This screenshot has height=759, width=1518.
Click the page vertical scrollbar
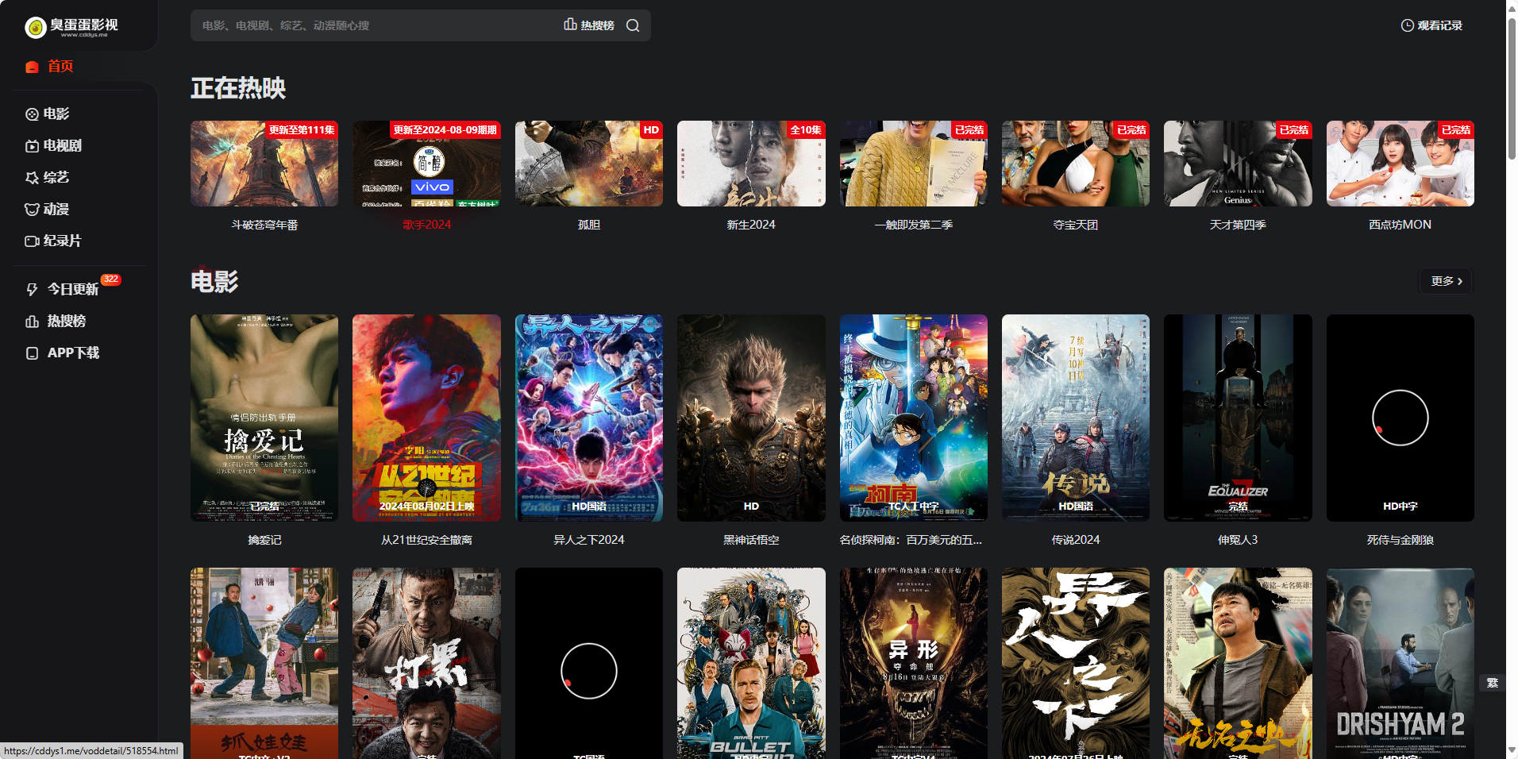1512,87
